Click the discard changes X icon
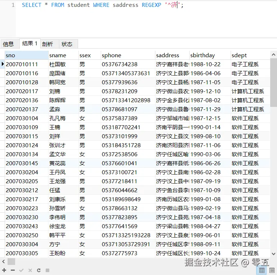Image resolution: width=277 pixels, height=275 pixels. [30, 270]
